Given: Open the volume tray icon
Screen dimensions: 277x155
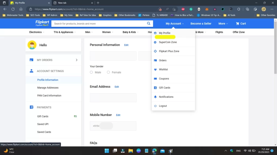Looking at the screenshot, I should (x=249, y=151).
